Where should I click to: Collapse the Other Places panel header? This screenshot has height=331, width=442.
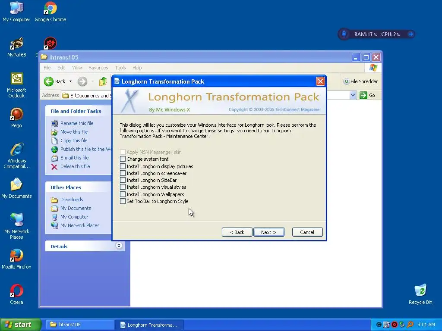tap(66, 187)
